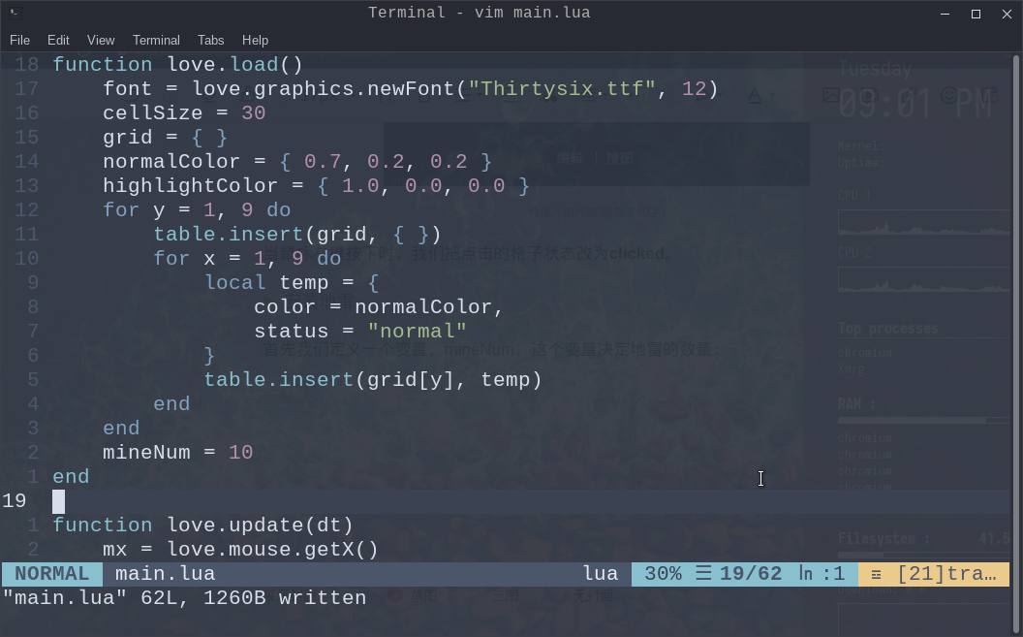Click the lua filetype indicator
Screen dimensions: 1023x637
[x=601, y=574]
